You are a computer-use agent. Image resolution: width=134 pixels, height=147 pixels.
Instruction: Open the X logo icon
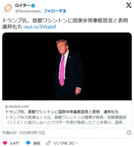(129, 5)
